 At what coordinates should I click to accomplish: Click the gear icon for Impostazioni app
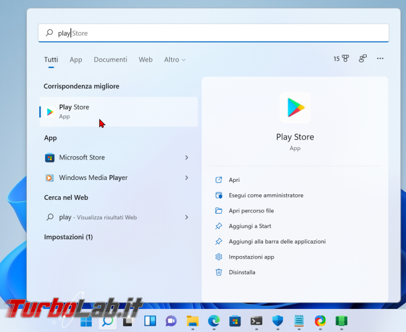219,257
